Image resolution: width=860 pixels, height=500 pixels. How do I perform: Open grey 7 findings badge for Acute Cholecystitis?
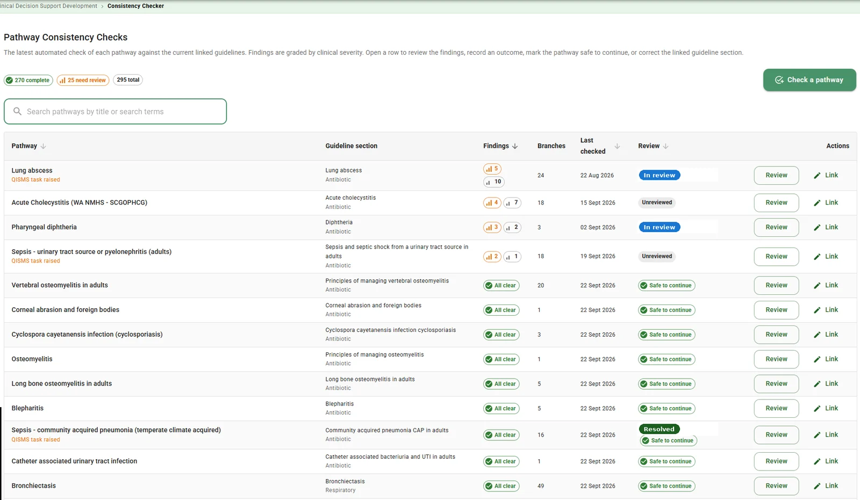point(512,203)
